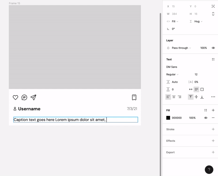
Task: Toggle absolute position icon
Action: (213, 6)
